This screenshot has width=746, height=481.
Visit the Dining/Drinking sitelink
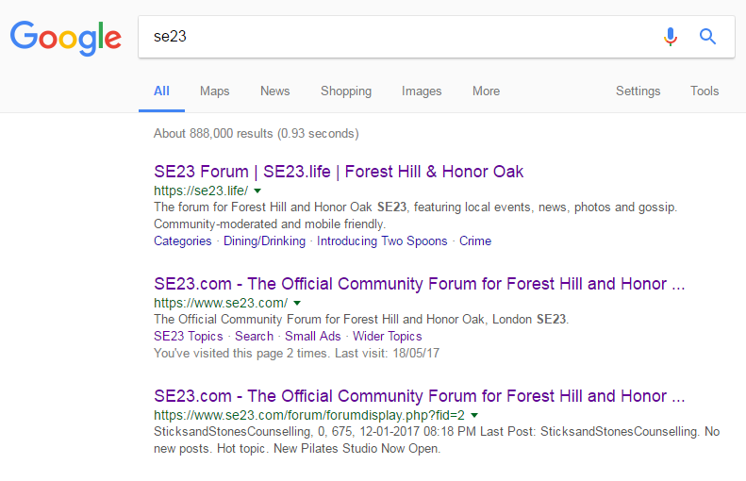(264, 241)
